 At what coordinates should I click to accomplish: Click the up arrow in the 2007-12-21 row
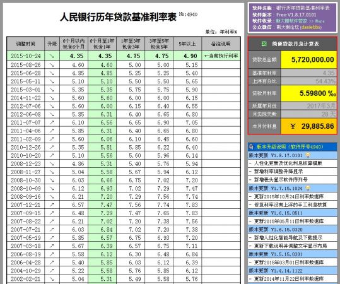(52, 205)
